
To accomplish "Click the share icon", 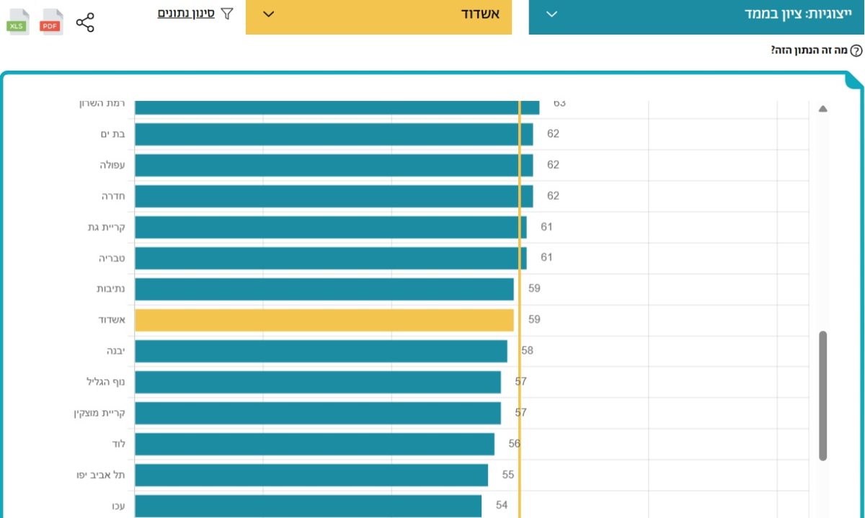I will pyautogui.click(x=85, y=22).
